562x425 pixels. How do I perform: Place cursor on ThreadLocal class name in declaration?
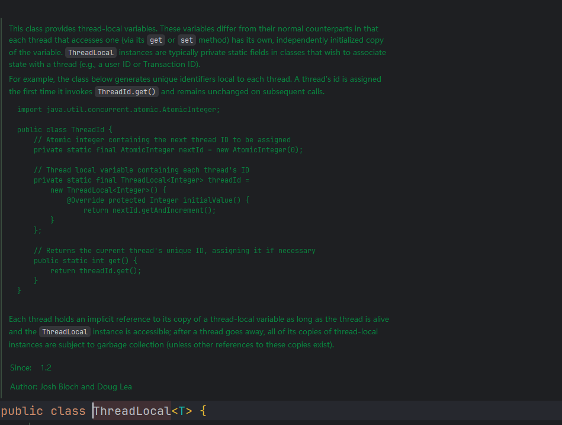pos(131,411)
